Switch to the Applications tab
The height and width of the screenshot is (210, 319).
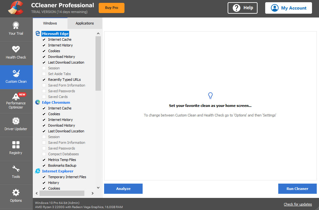(85, 23)
